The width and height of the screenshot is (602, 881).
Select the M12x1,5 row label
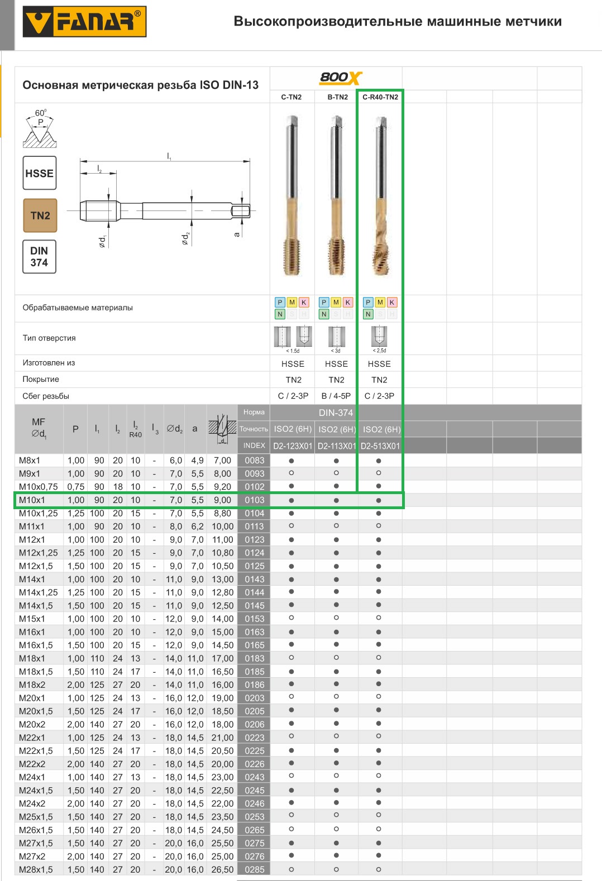click(36, 566)
